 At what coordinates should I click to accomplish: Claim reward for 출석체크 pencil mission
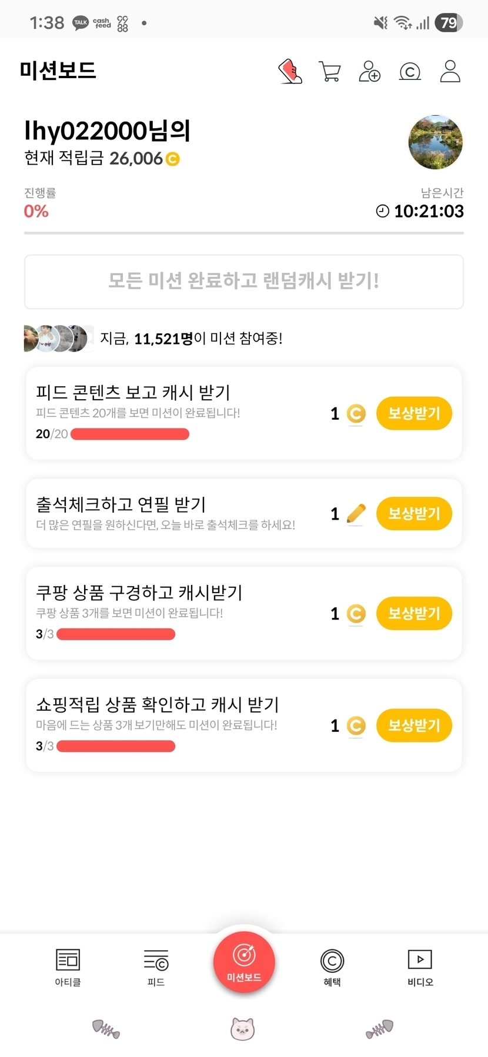click(414, 513)
